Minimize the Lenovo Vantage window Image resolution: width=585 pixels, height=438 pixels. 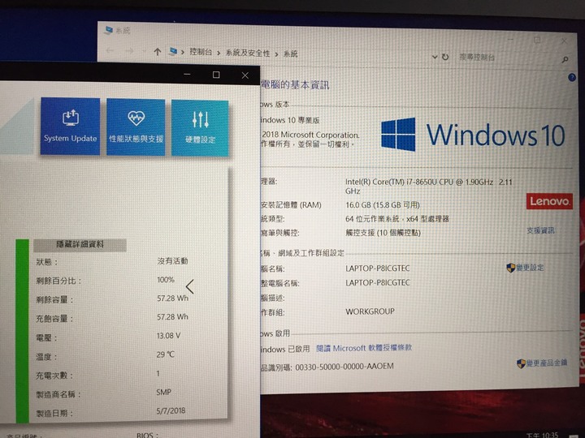pos(188,74)
